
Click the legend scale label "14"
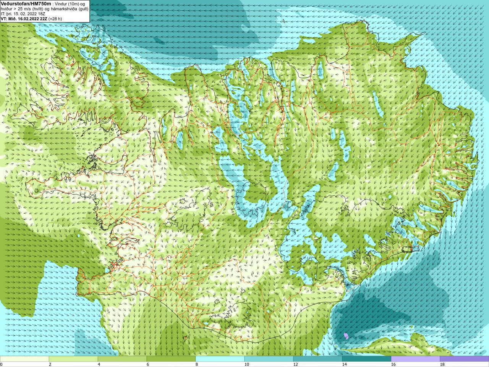345,364
